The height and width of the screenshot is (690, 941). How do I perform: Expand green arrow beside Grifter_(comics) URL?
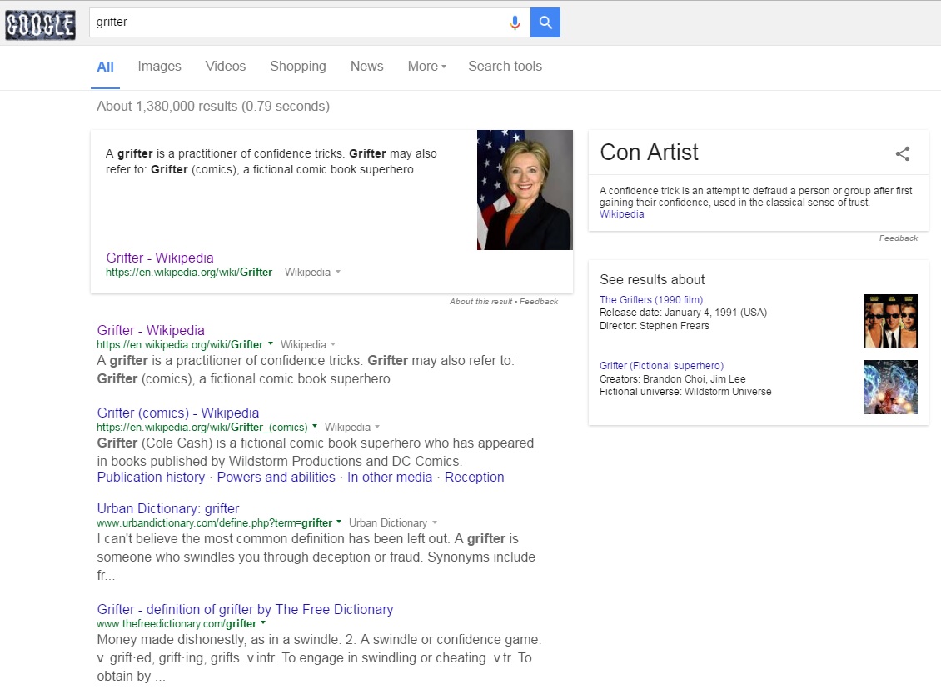[x=315, y=427]
